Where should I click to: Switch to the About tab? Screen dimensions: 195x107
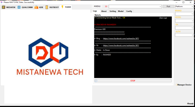pos(104,11)
